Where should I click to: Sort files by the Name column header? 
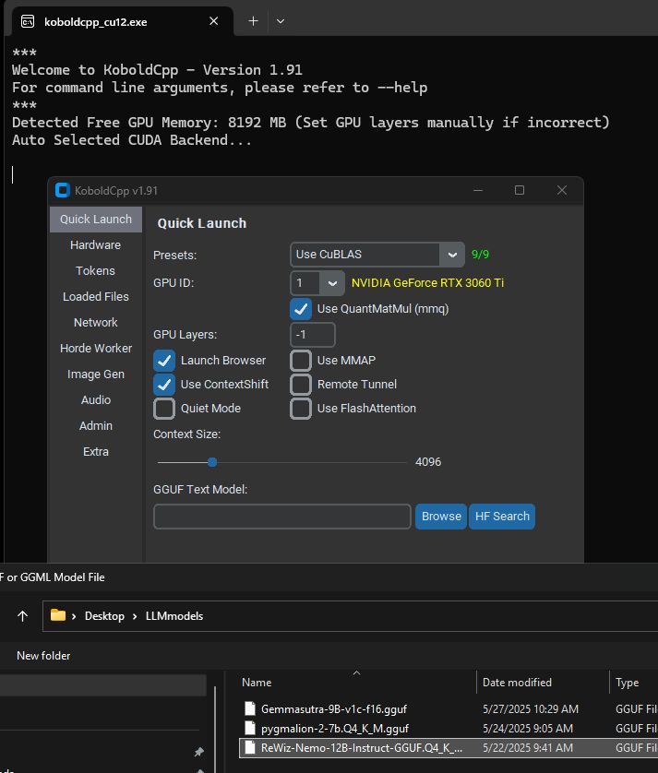(x=257, y=683)
